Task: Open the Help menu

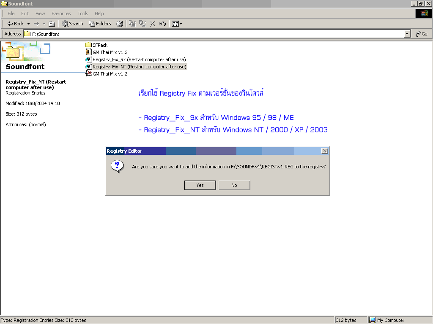Action: (99, 13)
